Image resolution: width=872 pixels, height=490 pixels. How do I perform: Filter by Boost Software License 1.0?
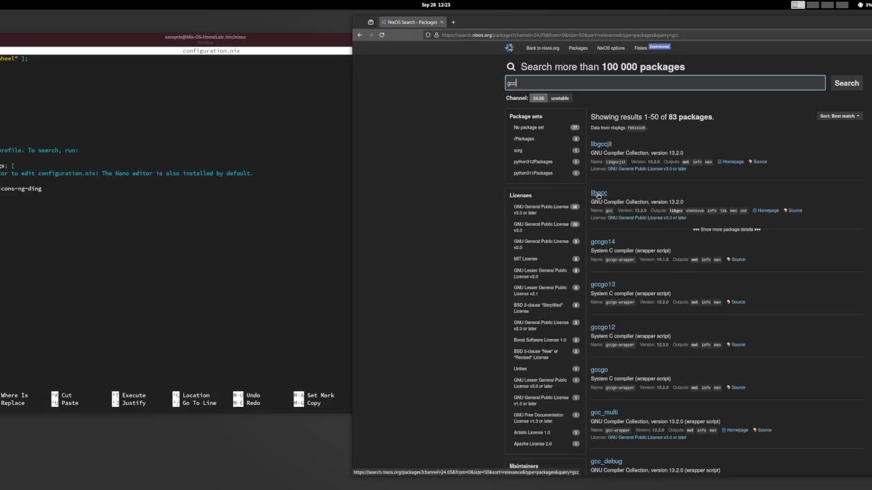tap(546, 340)
